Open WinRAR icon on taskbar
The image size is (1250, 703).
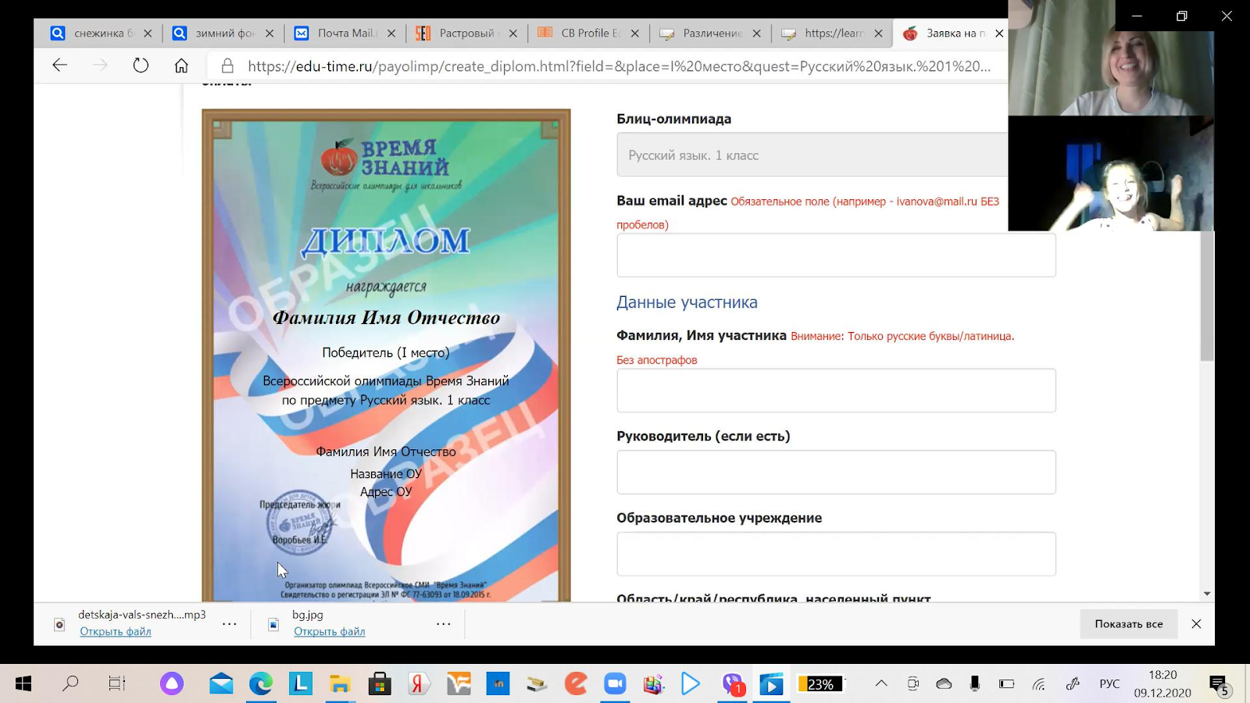pos(654,684)
